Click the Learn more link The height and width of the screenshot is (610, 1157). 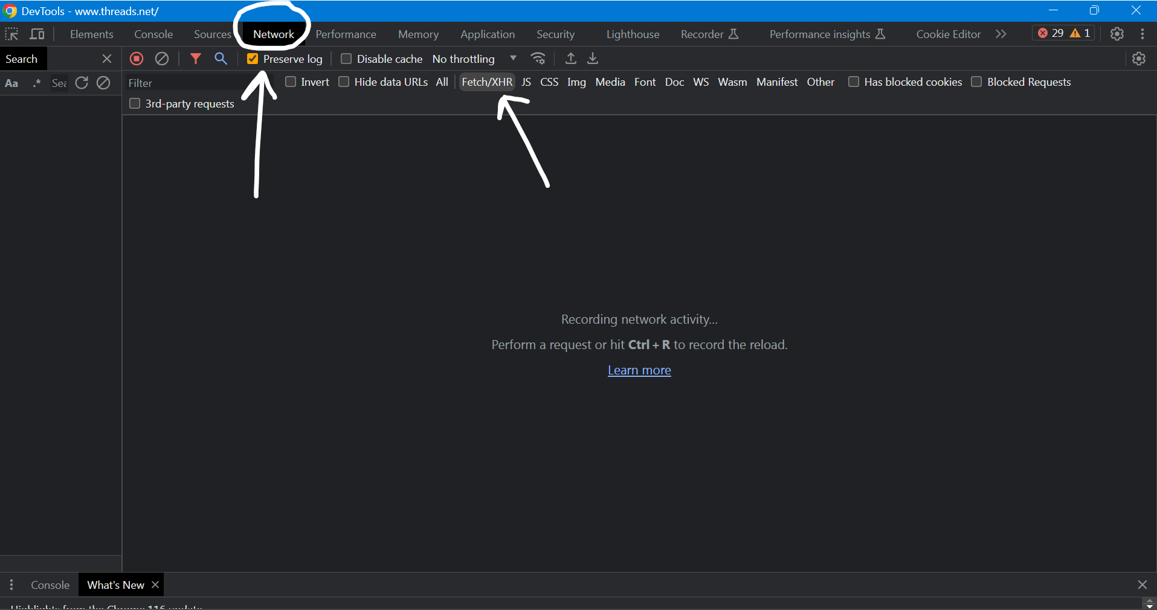coord(639,370)
